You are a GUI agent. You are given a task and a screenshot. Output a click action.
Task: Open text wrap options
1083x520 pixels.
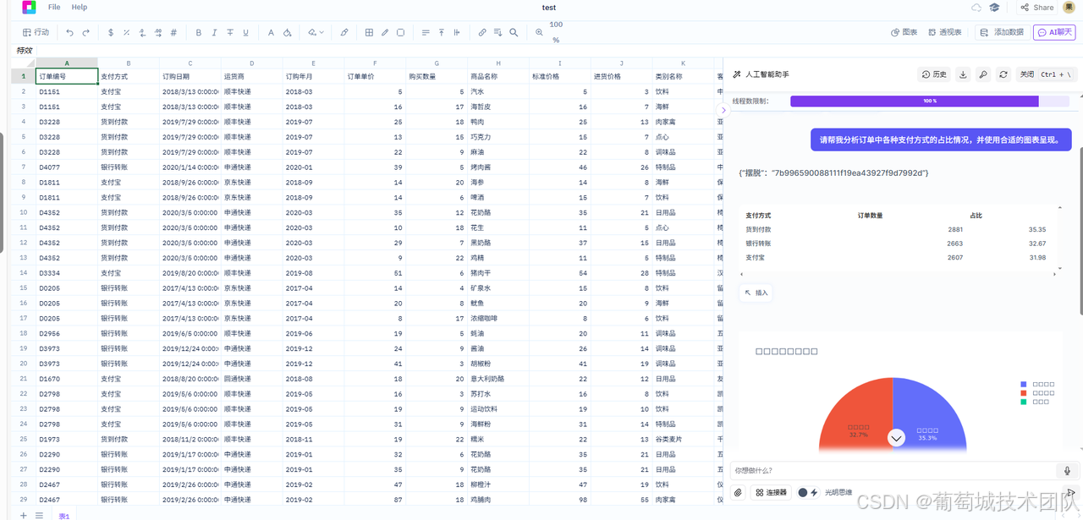coord(457,32)
